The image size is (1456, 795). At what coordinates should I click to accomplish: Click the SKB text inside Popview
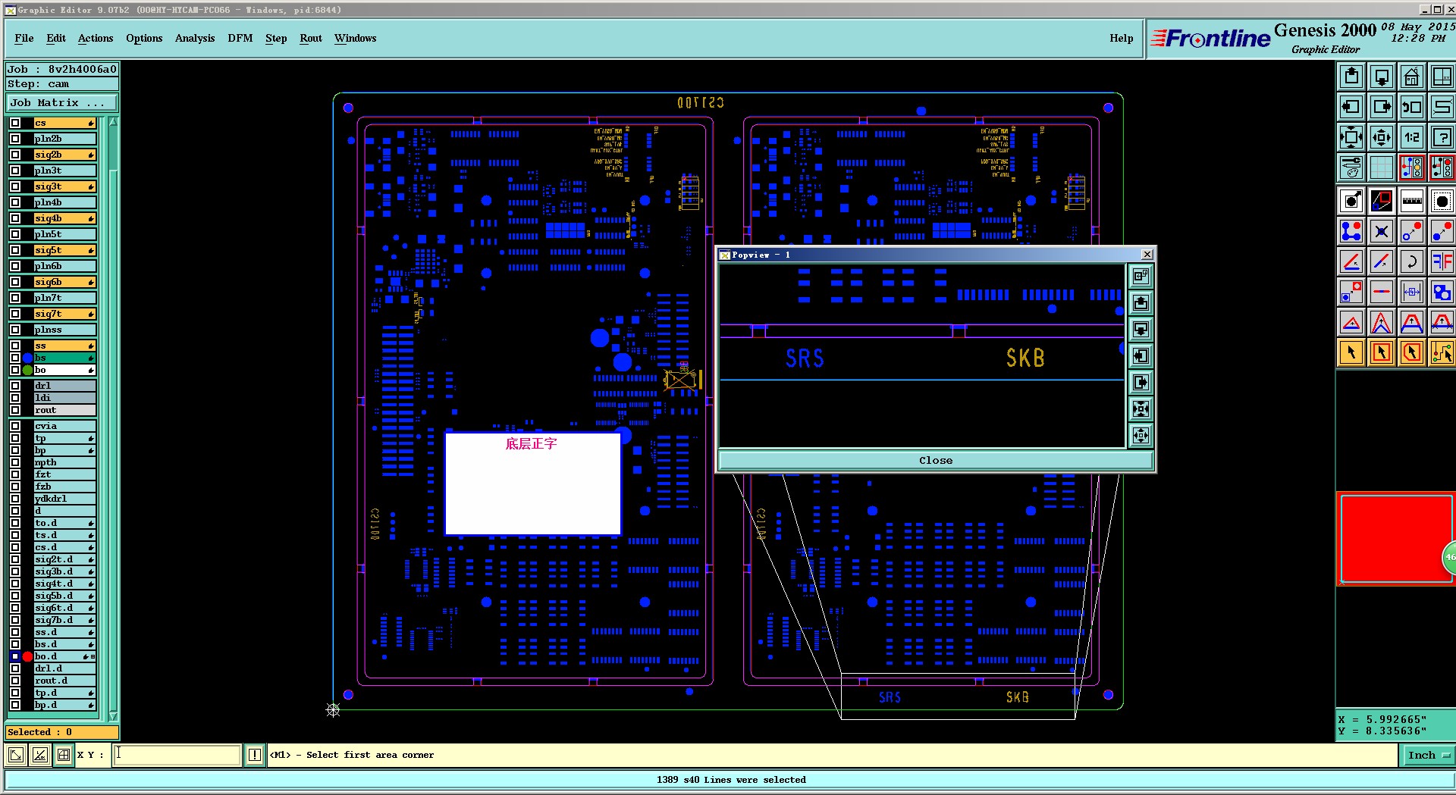1025,358
